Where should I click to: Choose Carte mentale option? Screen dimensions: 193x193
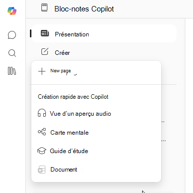point(96,133)
